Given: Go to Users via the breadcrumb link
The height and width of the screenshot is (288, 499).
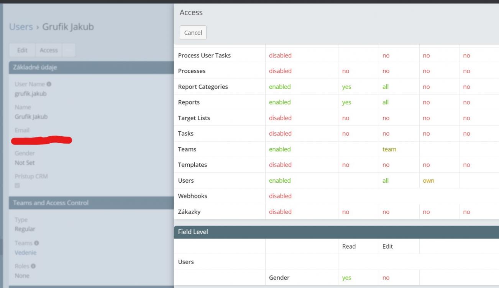Looking at the screenshot, I should pos(21,27).
